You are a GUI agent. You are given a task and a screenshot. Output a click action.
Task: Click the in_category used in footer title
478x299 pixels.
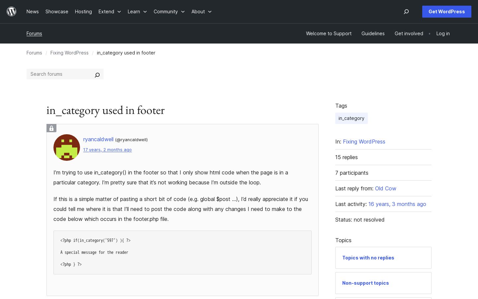point(106,110)
